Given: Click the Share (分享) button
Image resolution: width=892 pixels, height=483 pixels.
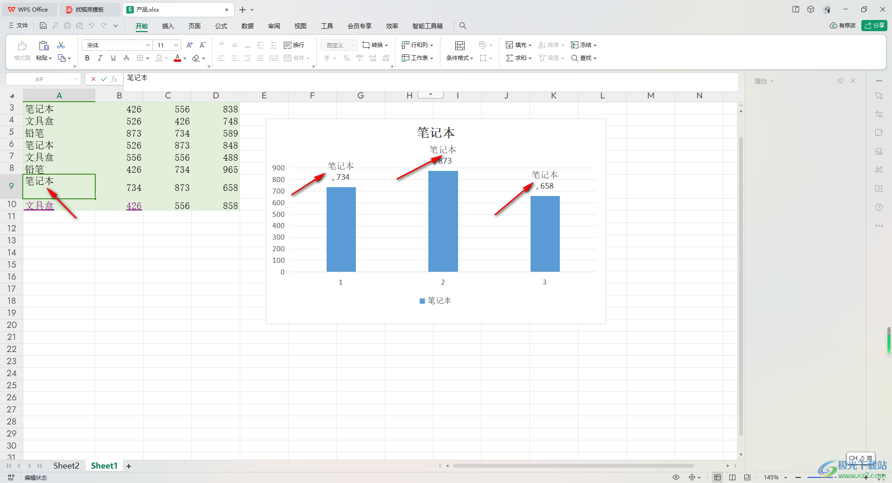Looking at the screenshot, I should pyautogui.click(x=874, y=26).
